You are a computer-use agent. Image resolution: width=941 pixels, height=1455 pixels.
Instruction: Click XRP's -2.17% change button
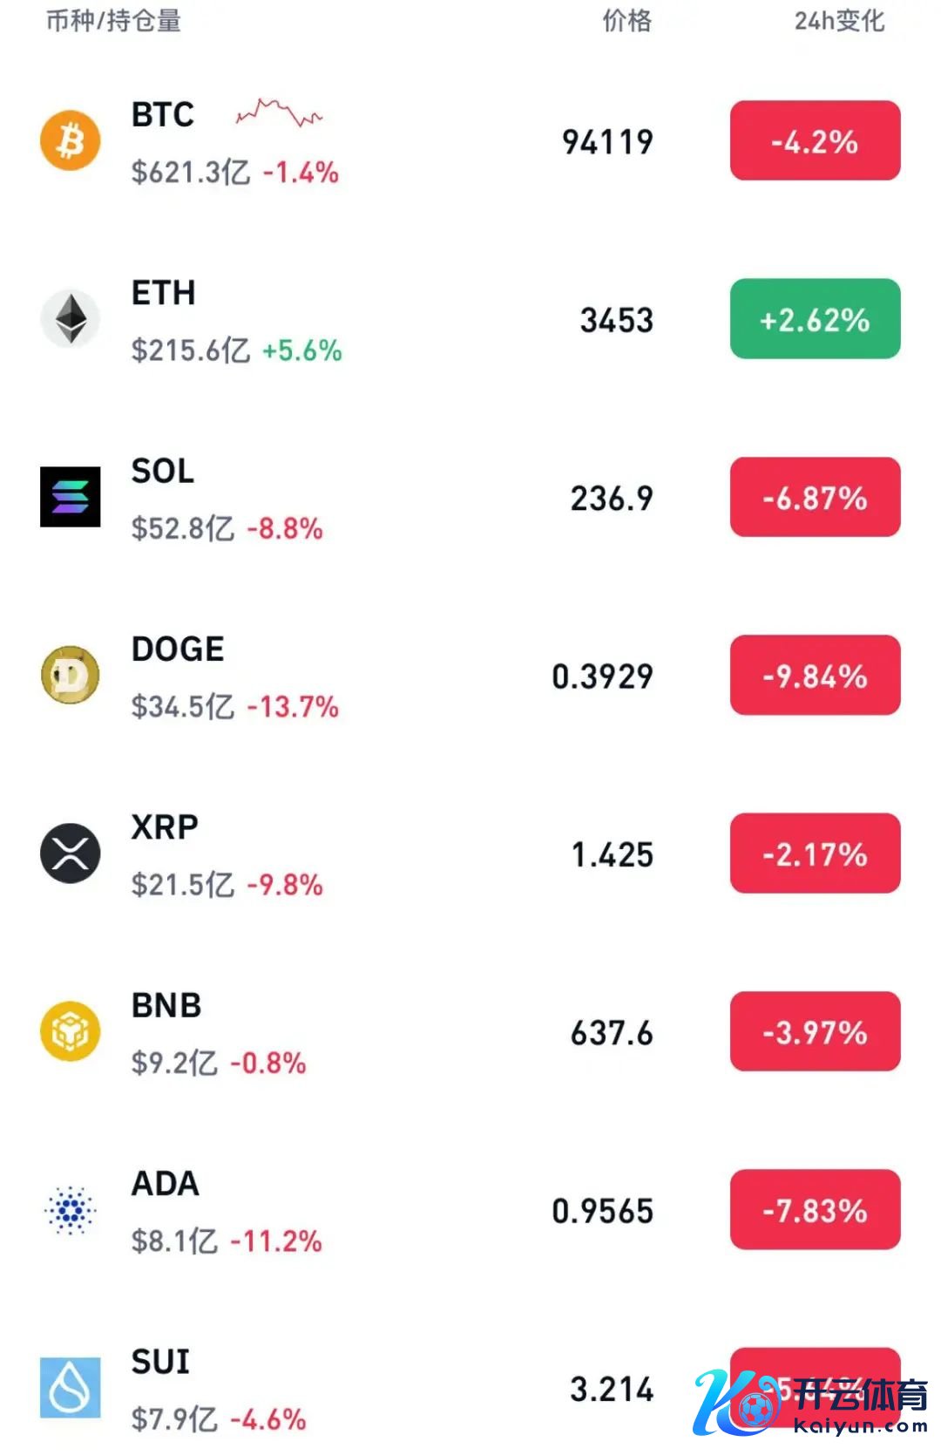coord(815,853)
